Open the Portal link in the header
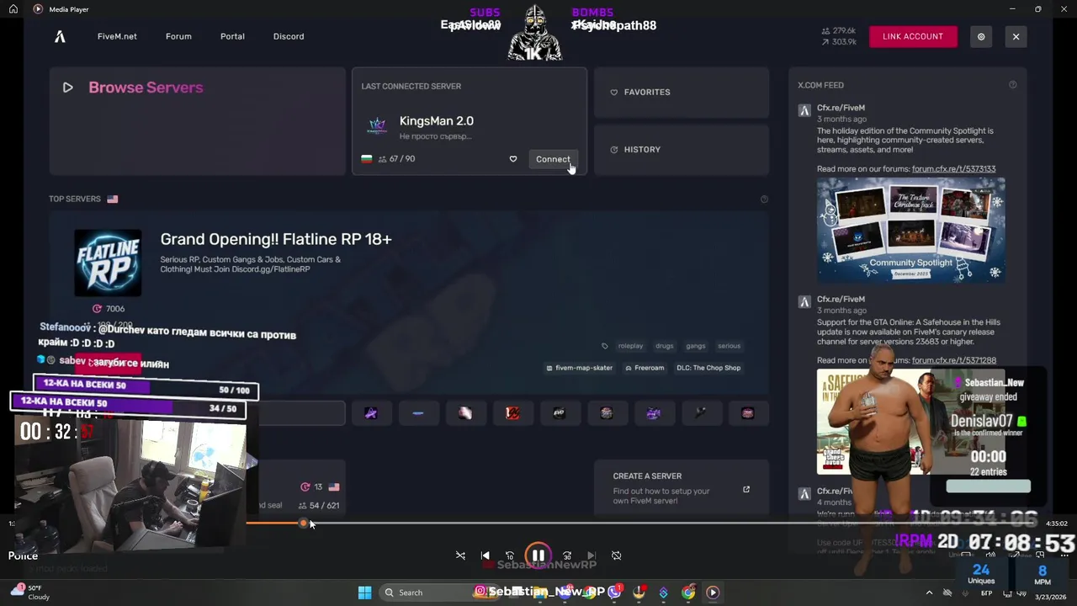The image size is (1077, 606). pyautogui.click(x=232, y=36)
